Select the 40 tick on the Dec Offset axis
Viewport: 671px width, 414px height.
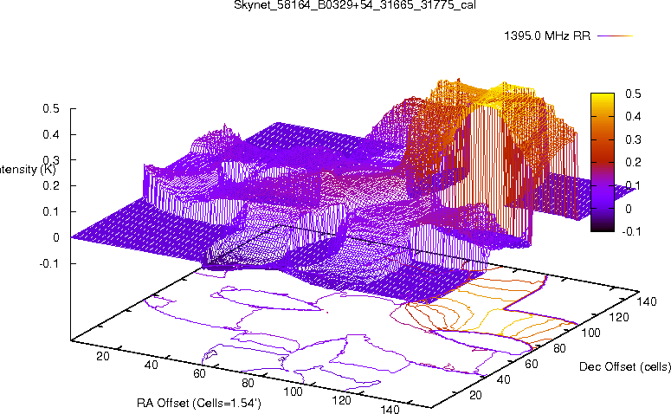click(504, 379)
